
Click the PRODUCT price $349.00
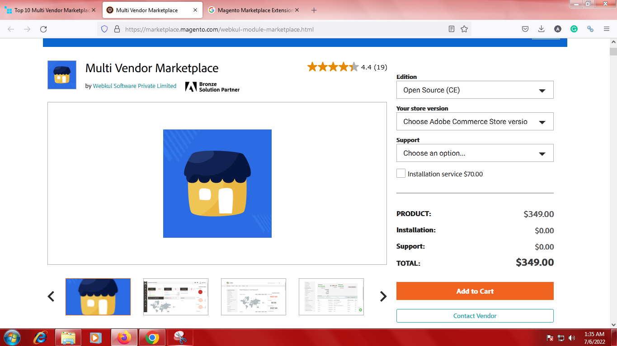(539, 214)
